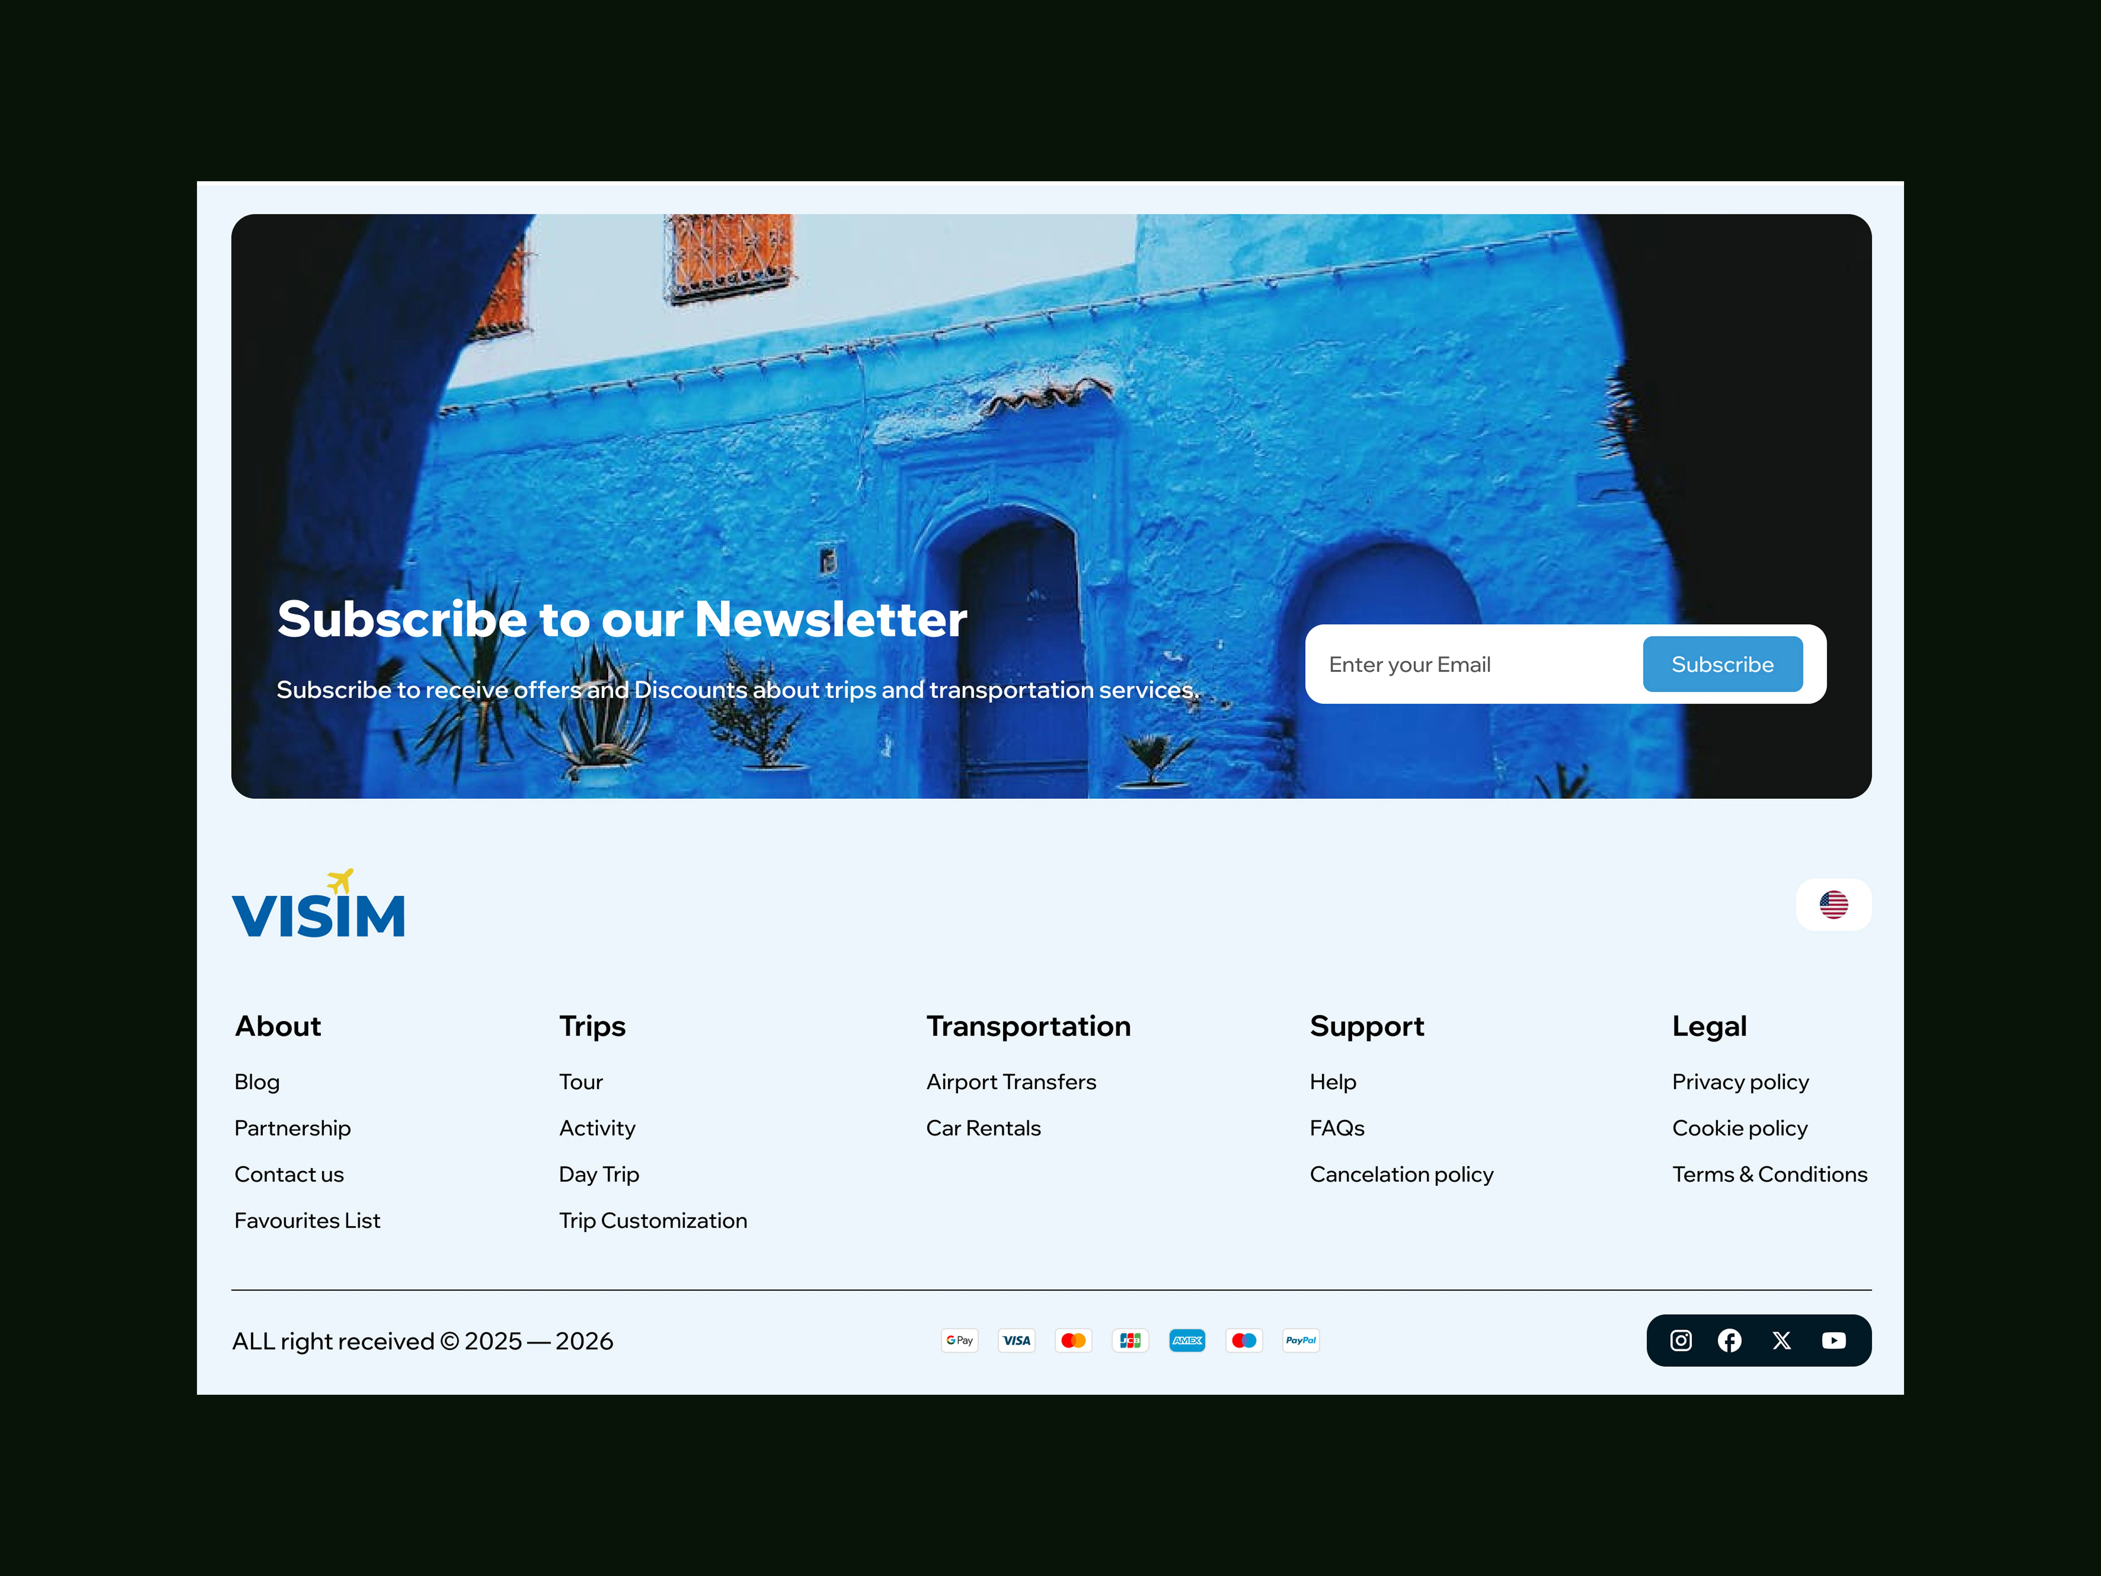Open the FAQs support link

pos(1336,1128)
